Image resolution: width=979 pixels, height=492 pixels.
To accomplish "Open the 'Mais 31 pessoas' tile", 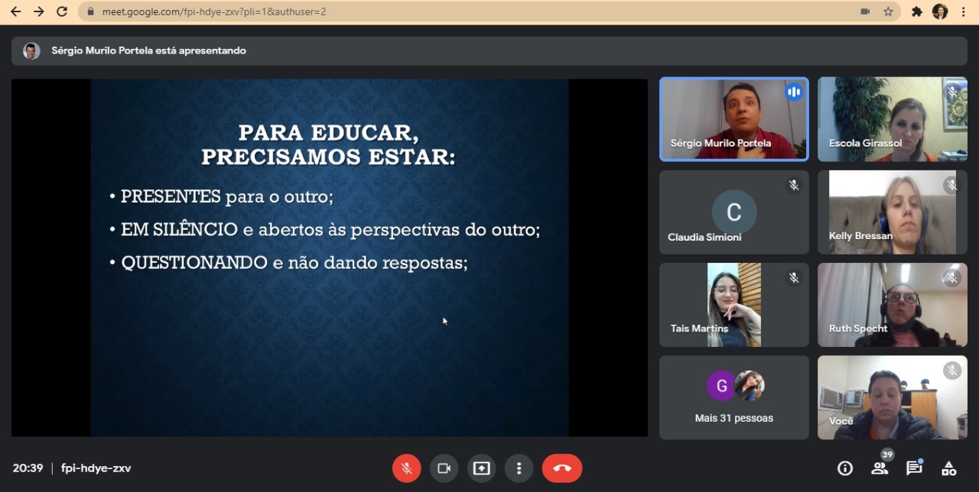I will 733,397.
